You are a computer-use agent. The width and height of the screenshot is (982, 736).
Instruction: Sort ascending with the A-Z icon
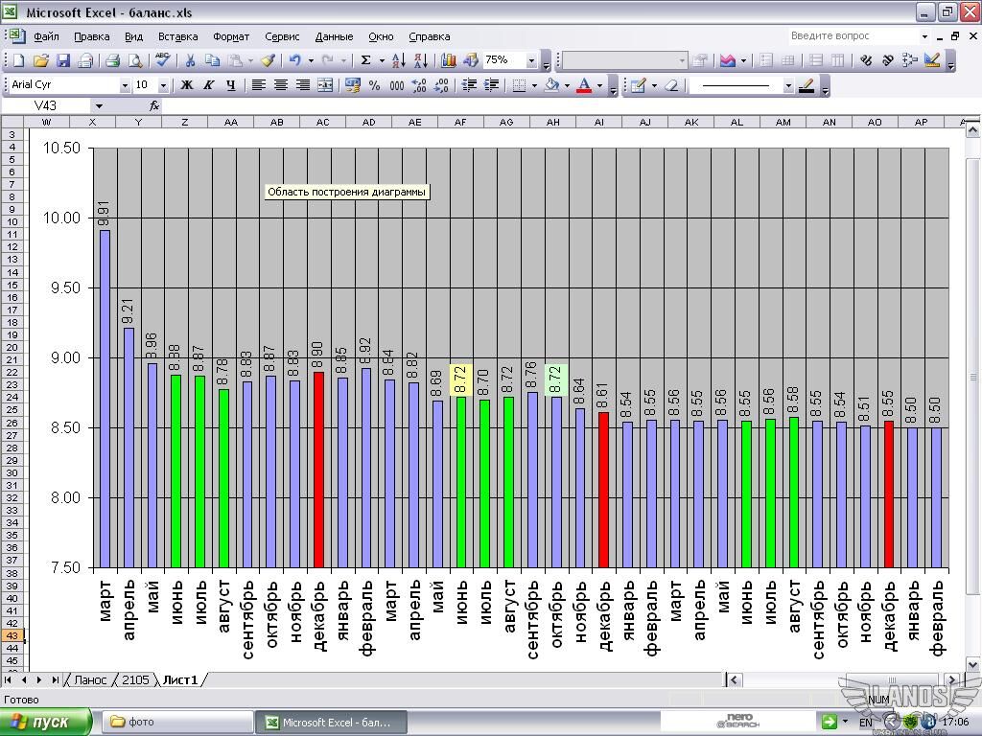pyautogui.click(x=399, y=60)
